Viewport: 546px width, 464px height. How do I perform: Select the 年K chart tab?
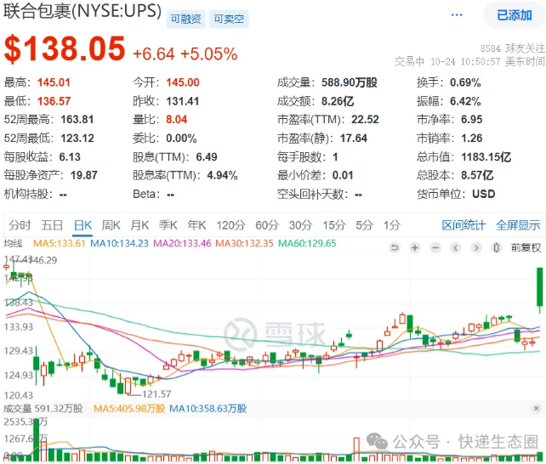(x=196, y=225)
